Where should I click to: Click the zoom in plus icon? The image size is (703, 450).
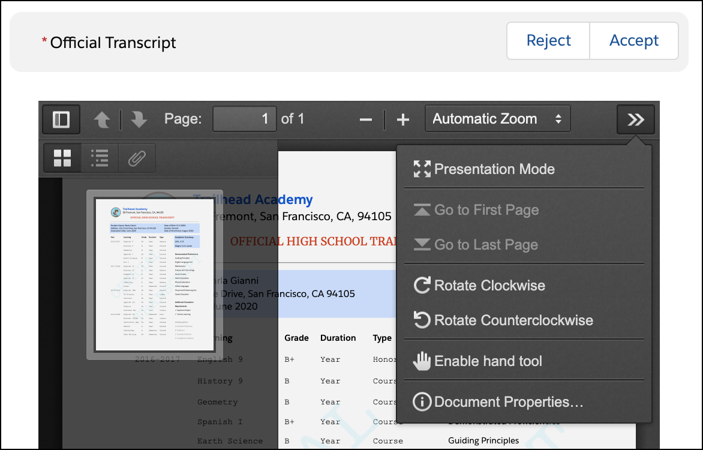tap(403, 119)
